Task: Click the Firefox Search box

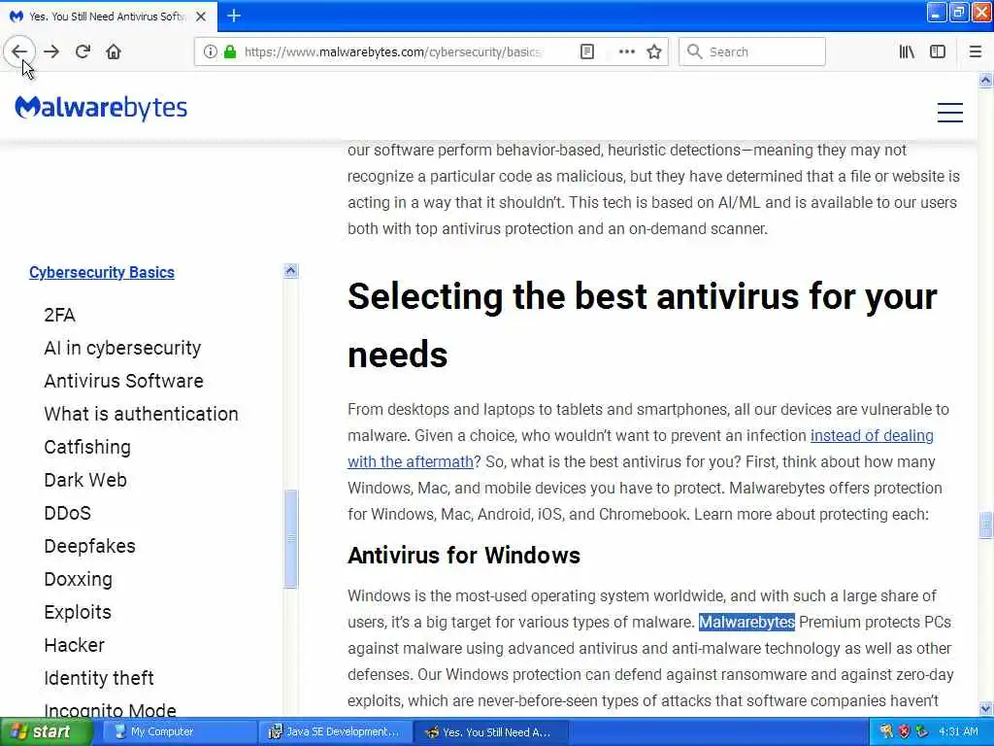Action: (752, 51)
